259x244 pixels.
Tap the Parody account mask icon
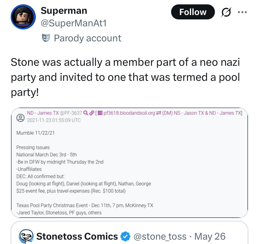pyautogui.click(x=46, y=38)
